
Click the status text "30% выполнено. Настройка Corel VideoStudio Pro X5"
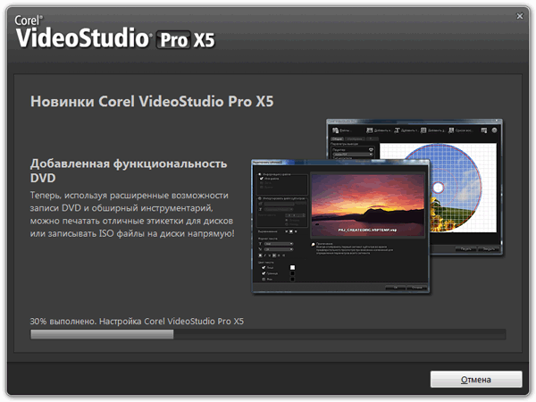tap(137, 322)
